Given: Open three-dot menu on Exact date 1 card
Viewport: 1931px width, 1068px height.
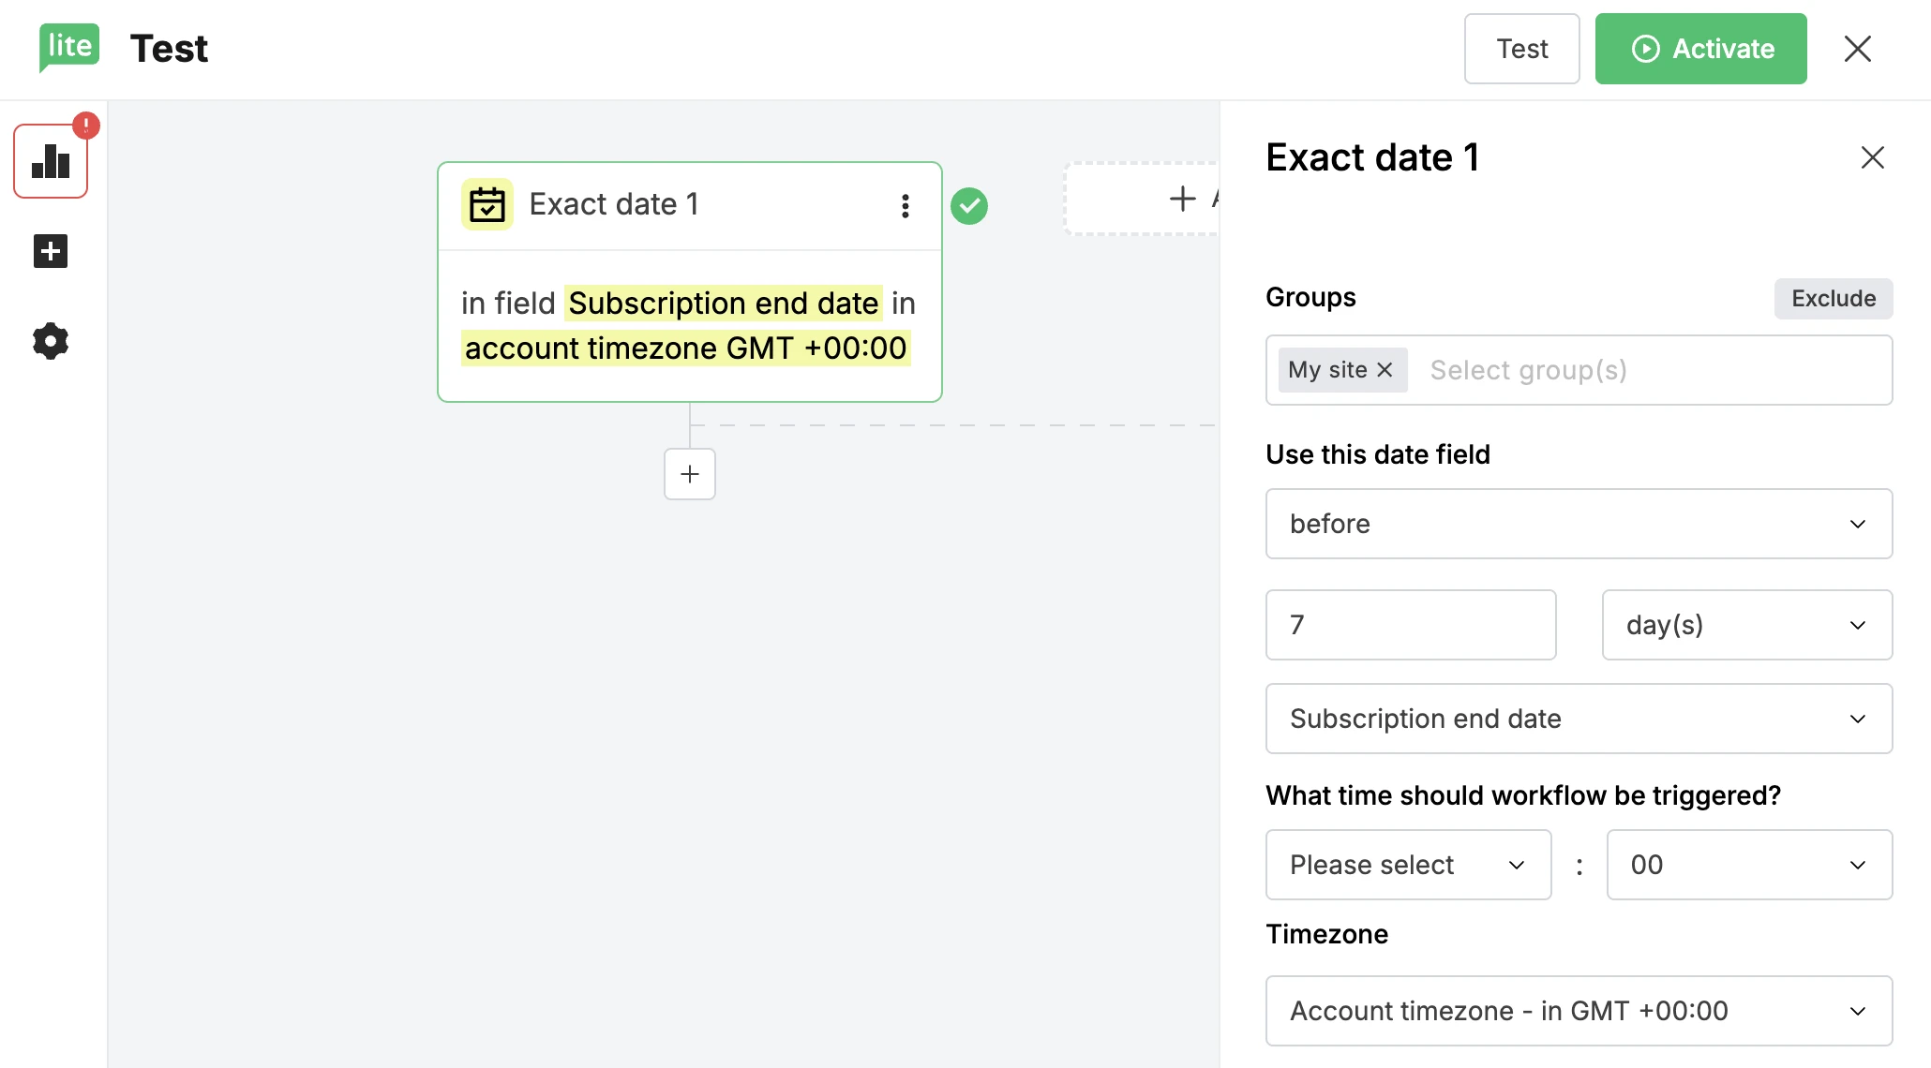Looking at the screenshot, I should pos(906,206).
